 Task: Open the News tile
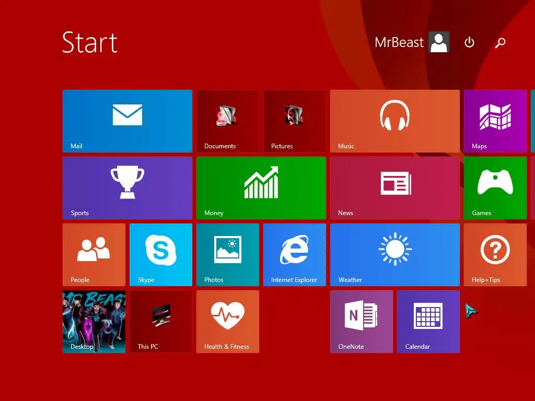[x=395, y=188]
